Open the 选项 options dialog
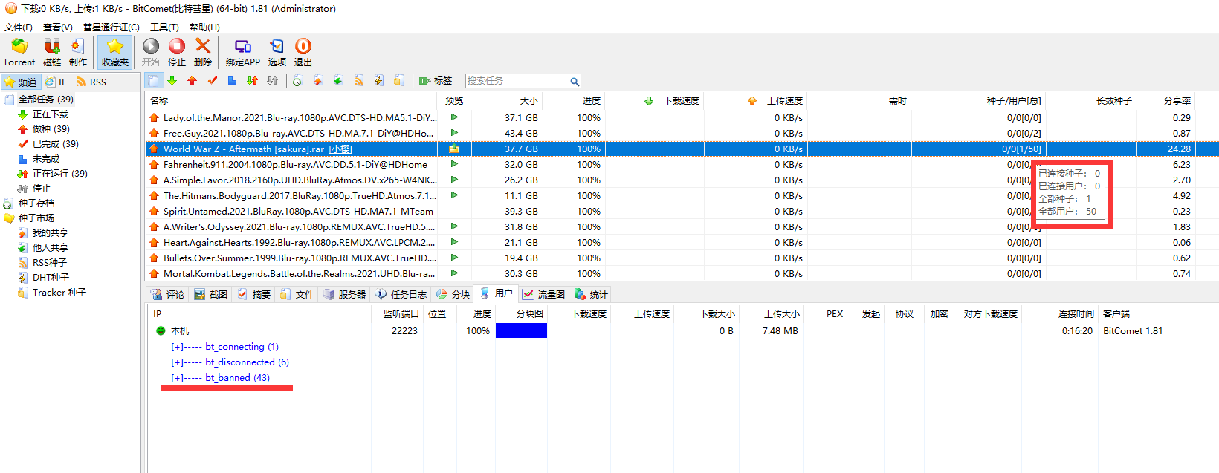This screenshot has width=1219, height=473. tap(277, 53)
